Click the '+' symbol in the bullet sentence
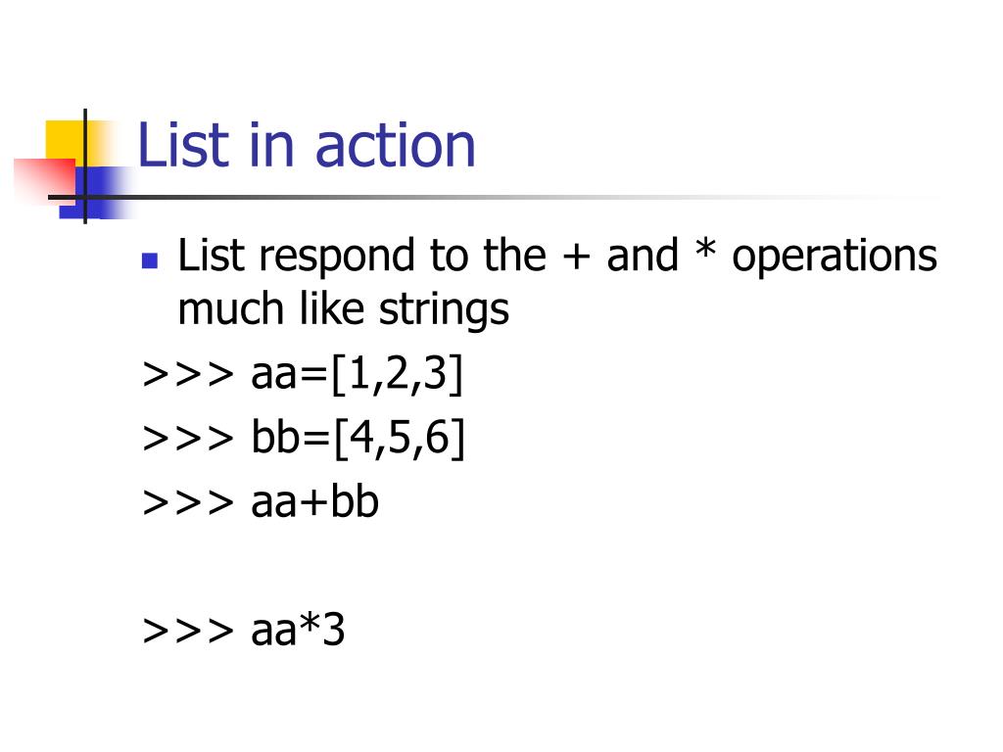 point(576,257)
